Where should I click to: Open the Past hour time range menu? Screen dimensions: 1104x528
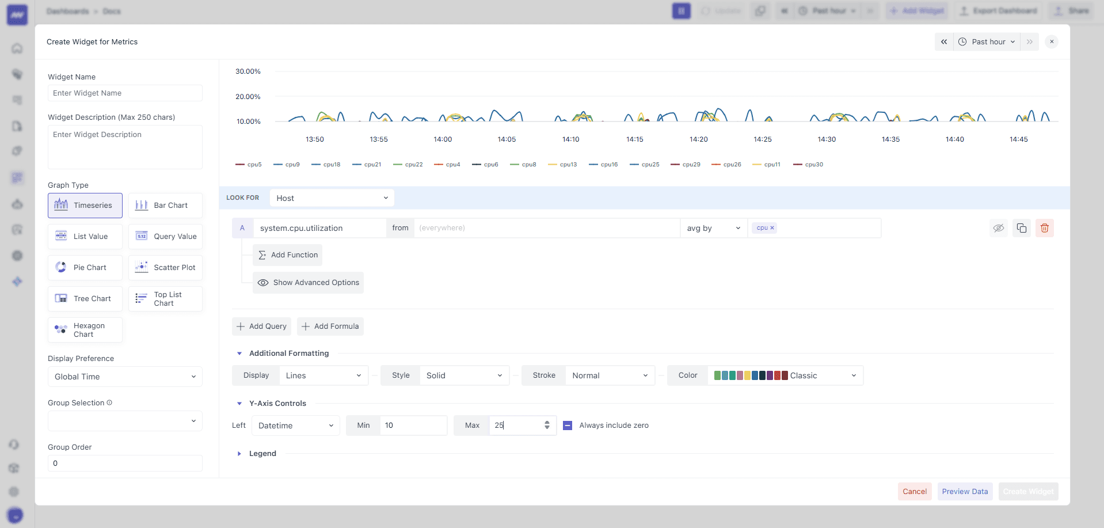[x=987, y=42]
